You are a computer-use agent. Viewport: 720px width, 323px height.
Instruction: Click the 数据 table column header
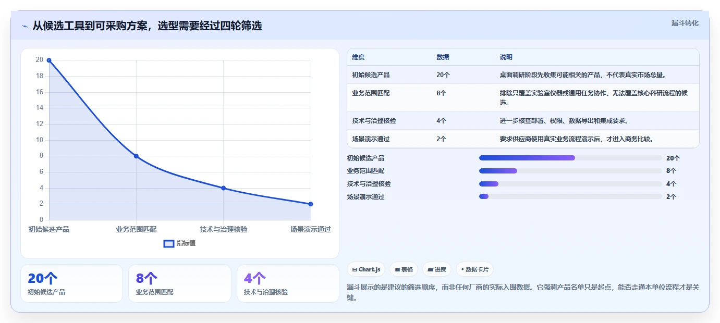click(443, 57)
